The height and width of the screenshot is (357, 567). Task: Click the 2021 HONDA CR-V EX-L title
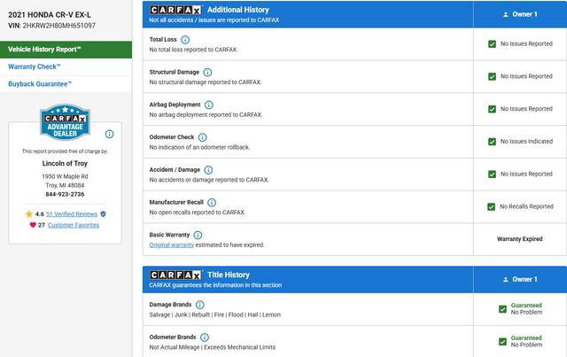[x=50, y=15]
